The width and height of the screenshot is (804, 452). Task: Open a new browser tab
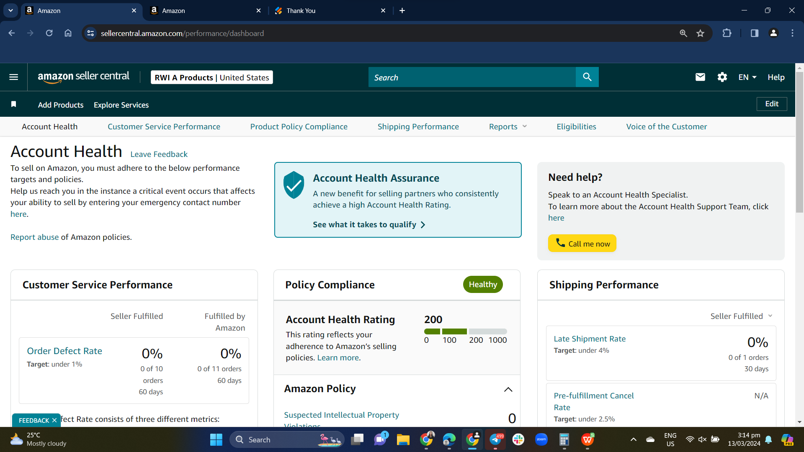point(402,10)
